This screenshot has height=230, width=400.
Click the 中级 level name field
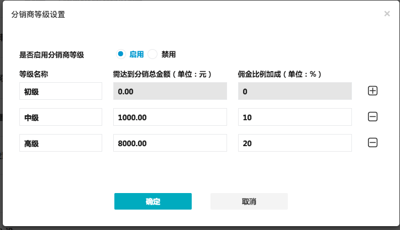coord(61,117)
